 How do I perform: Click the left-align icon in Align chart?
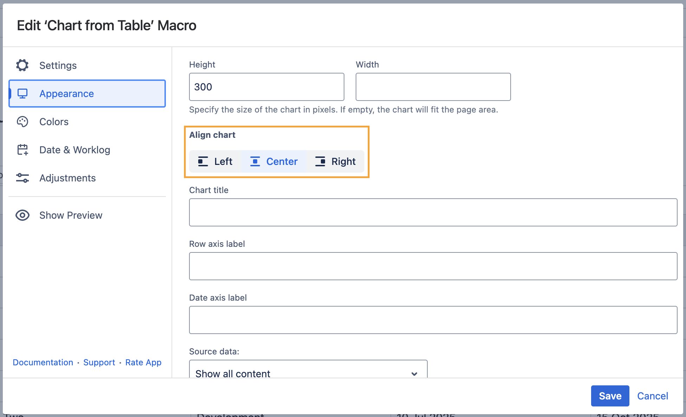(203, 161)
